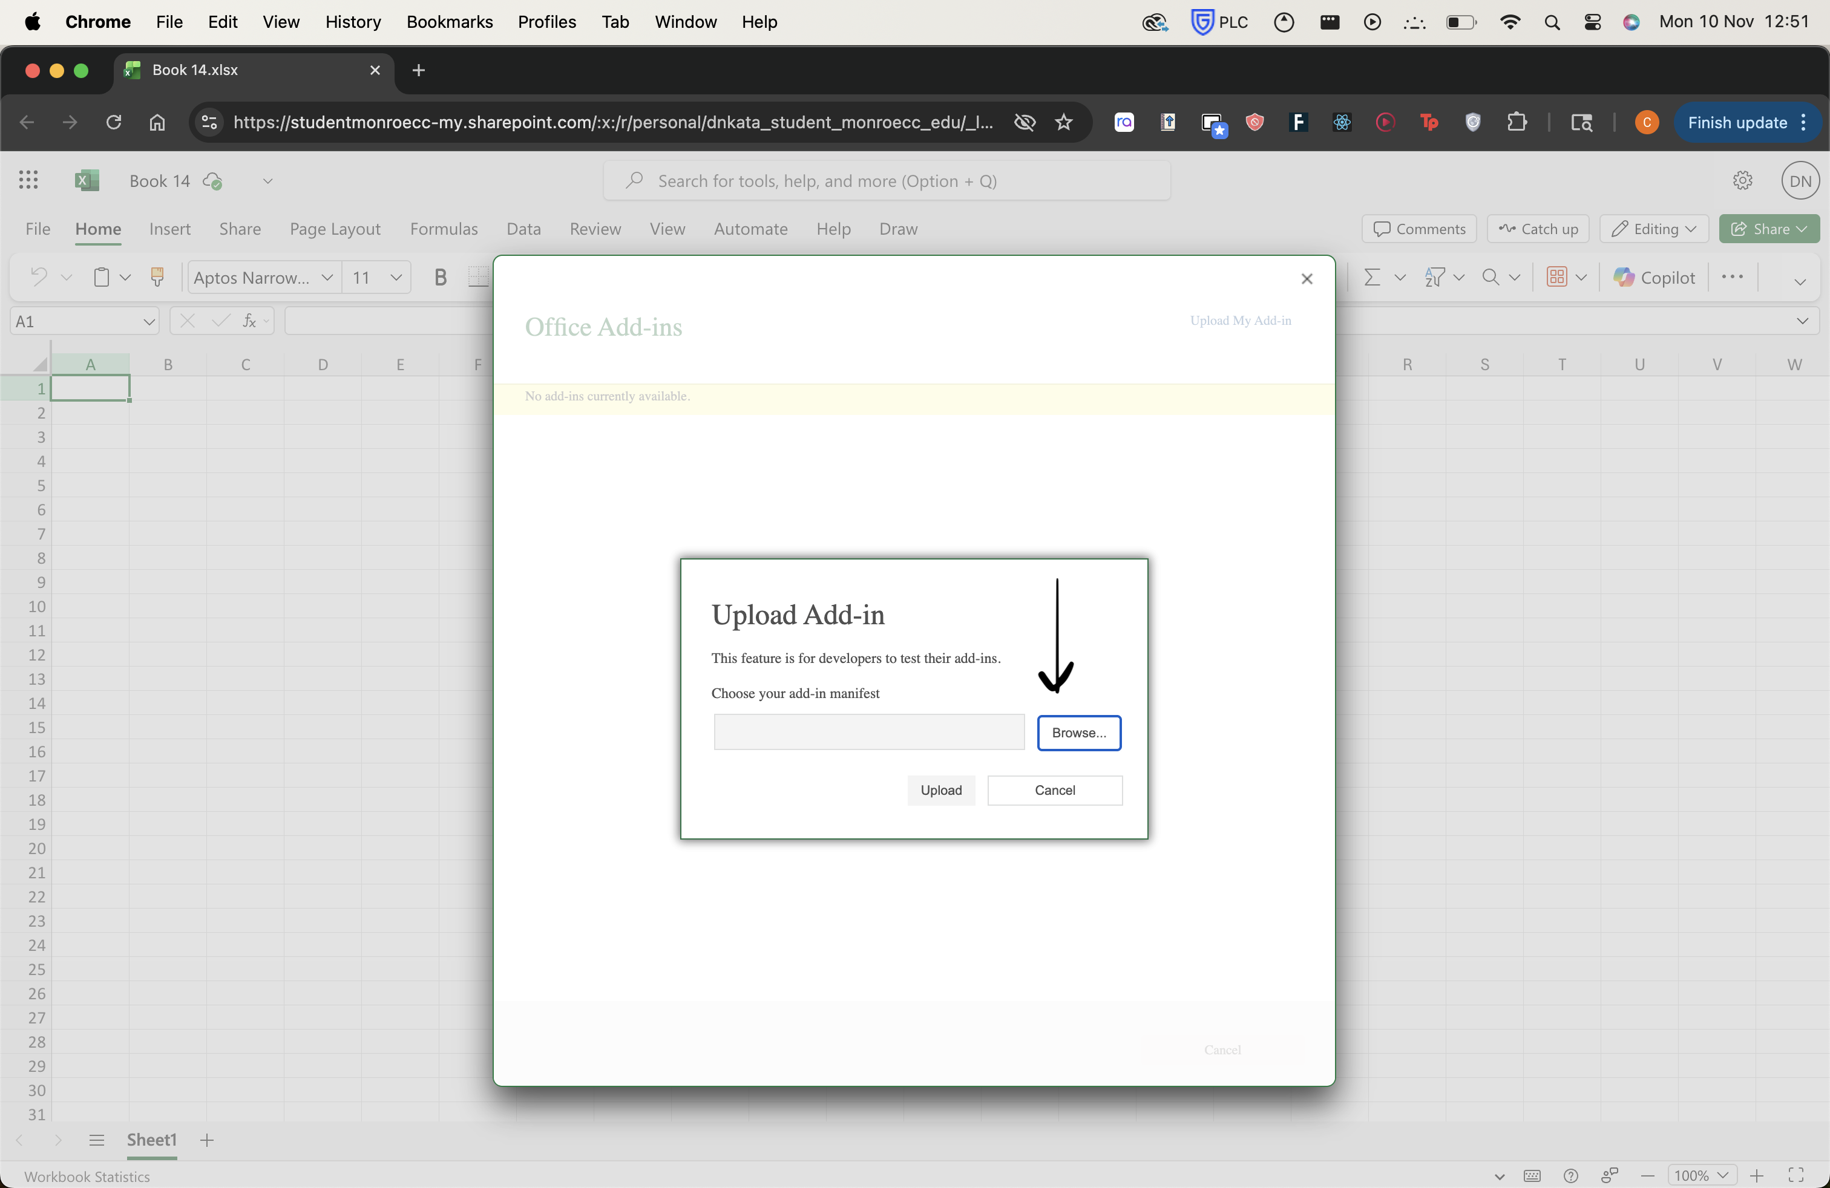Open the Microsoft 365 app launcher grid

pyautogui.click(x=28, y=181)
